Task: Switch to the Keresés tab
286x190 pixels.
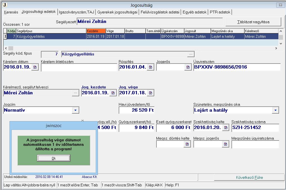Action: click(11, 12)
